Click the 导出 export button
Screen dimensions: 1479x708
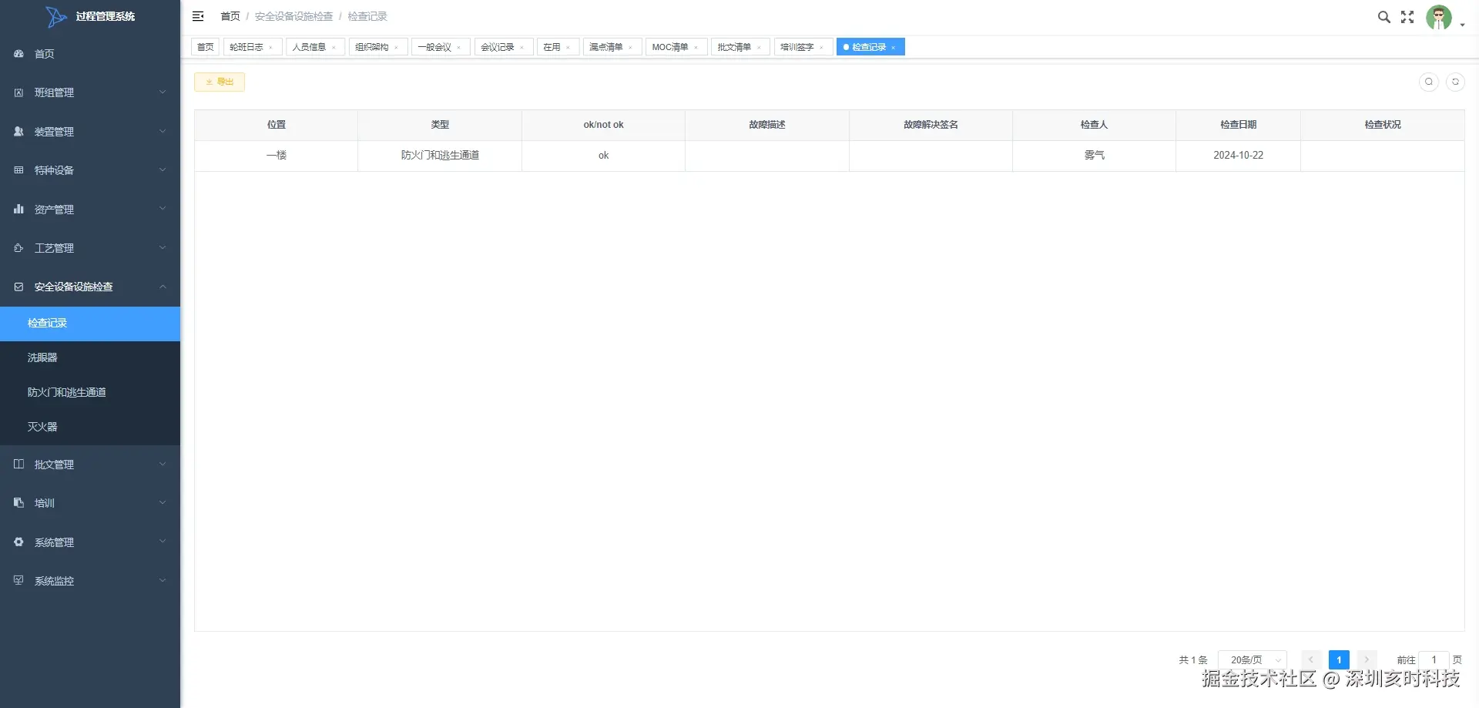pos(220,82)
